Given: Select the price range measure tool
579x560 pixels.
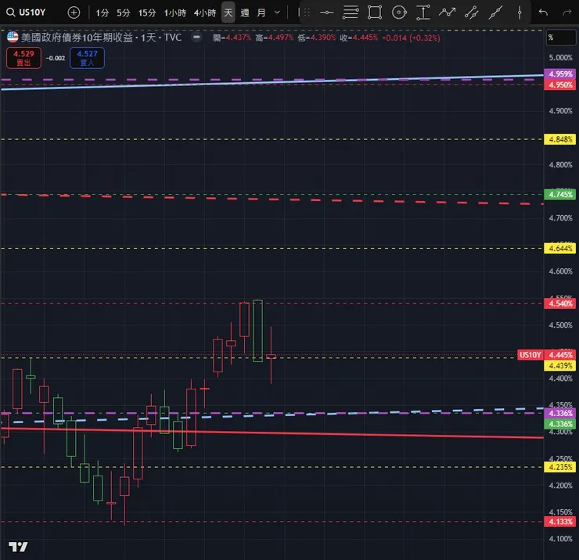Looking at the screenshot, I should click(x=423, y=13).
